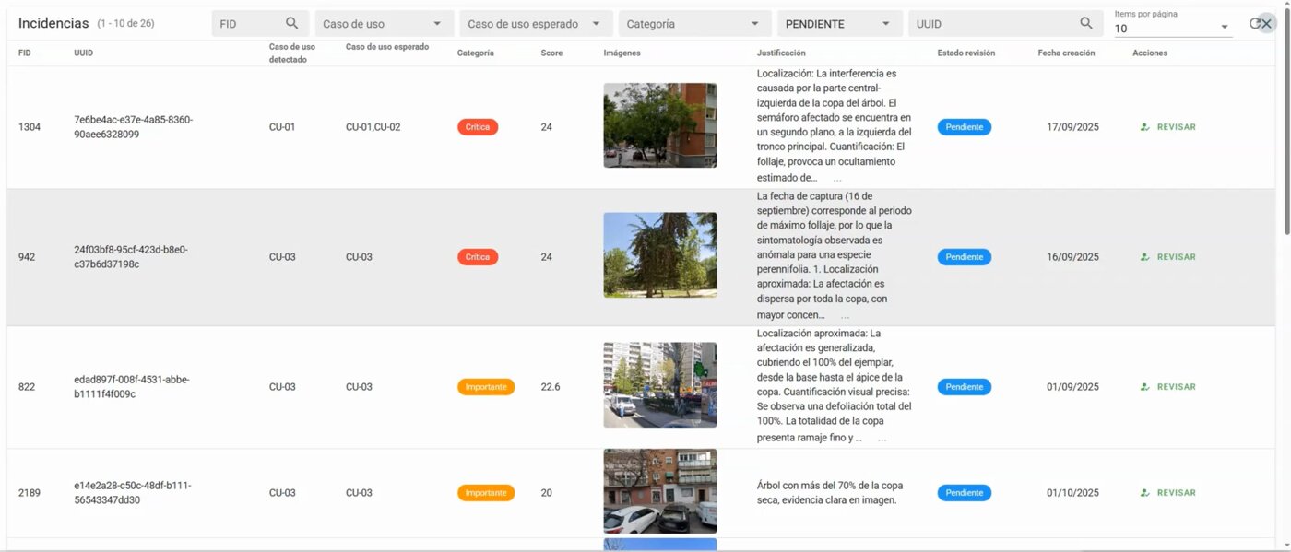Click the street photo thumbnail for incidence 2189
Image resolution: width=1291 pixels, height=552 pixels.
(x=659, y=492)
